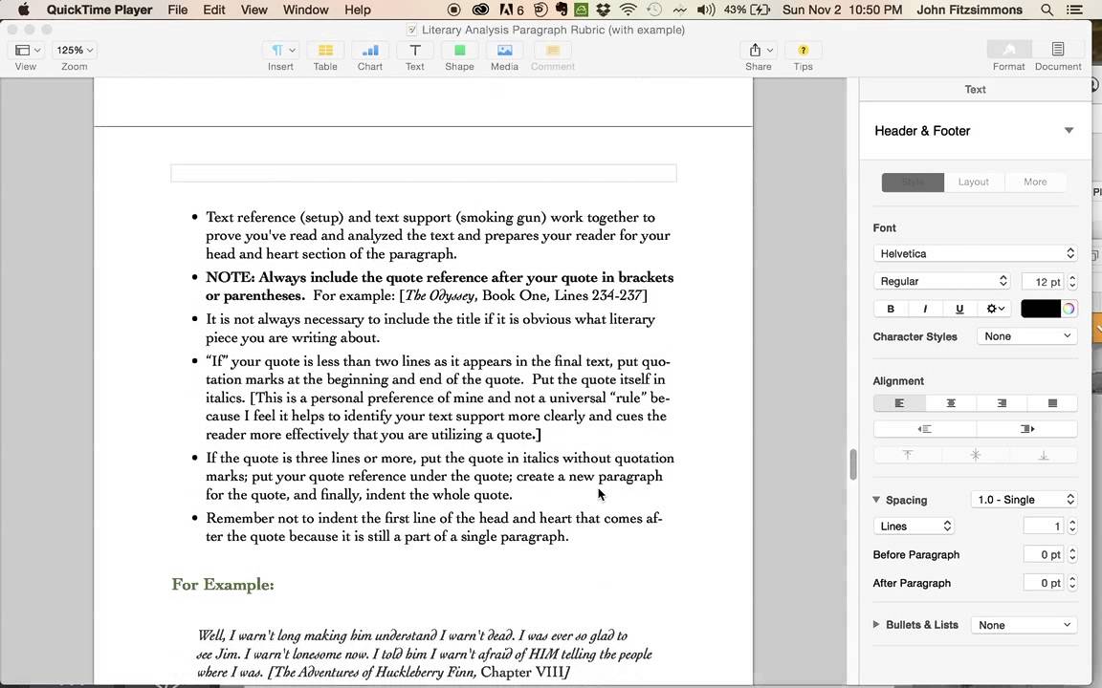The height and width of the screenshot is (688, 1102).
Task: Click the document vertical scrollbar
Action: pos(853,464)
